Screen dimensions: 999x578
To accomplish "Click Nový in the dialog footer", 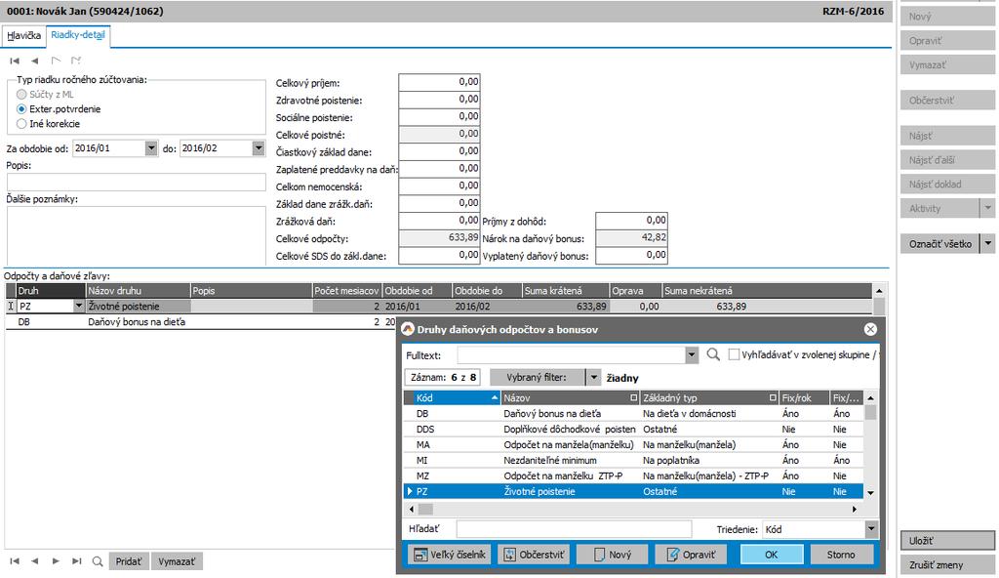I will coord(612,555).
